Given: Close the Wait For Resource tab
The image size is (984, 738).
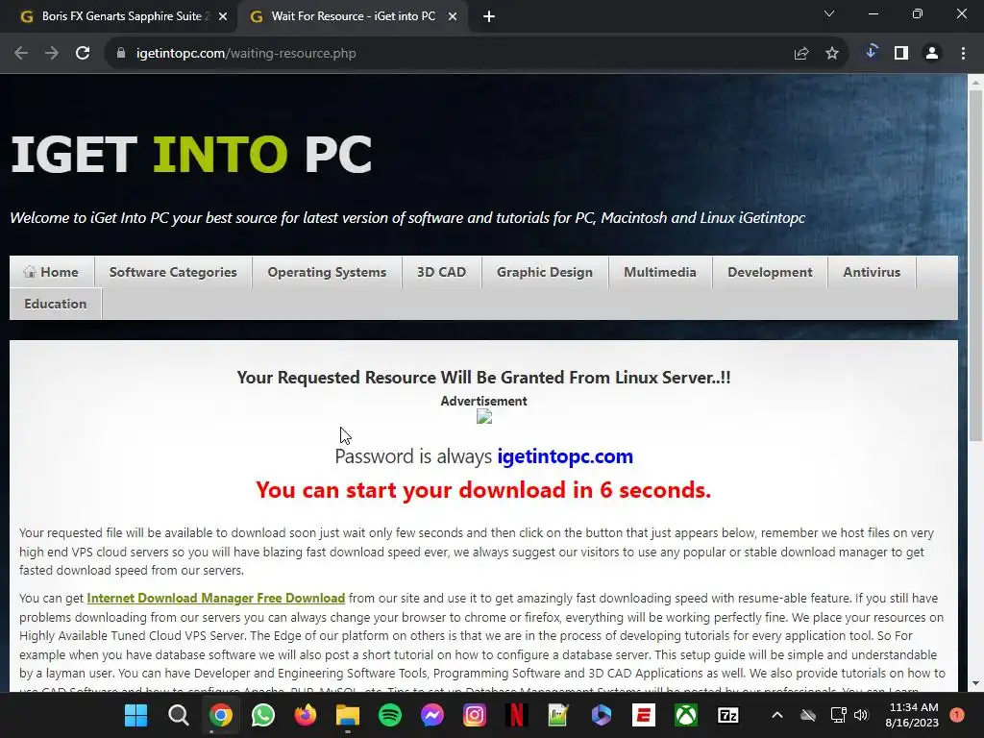Looking at the screenshot, I should point(453,17).
